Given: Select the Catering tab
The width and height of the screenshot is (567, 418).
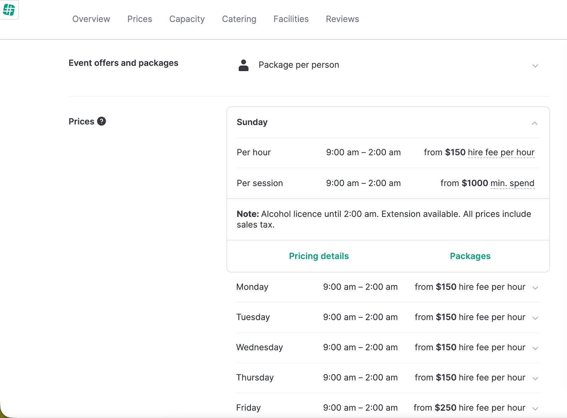Looking at the screenshot, I should (239, 19).
